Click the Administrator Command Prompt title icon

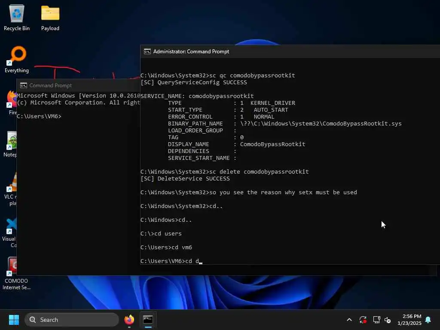(147, 52)
